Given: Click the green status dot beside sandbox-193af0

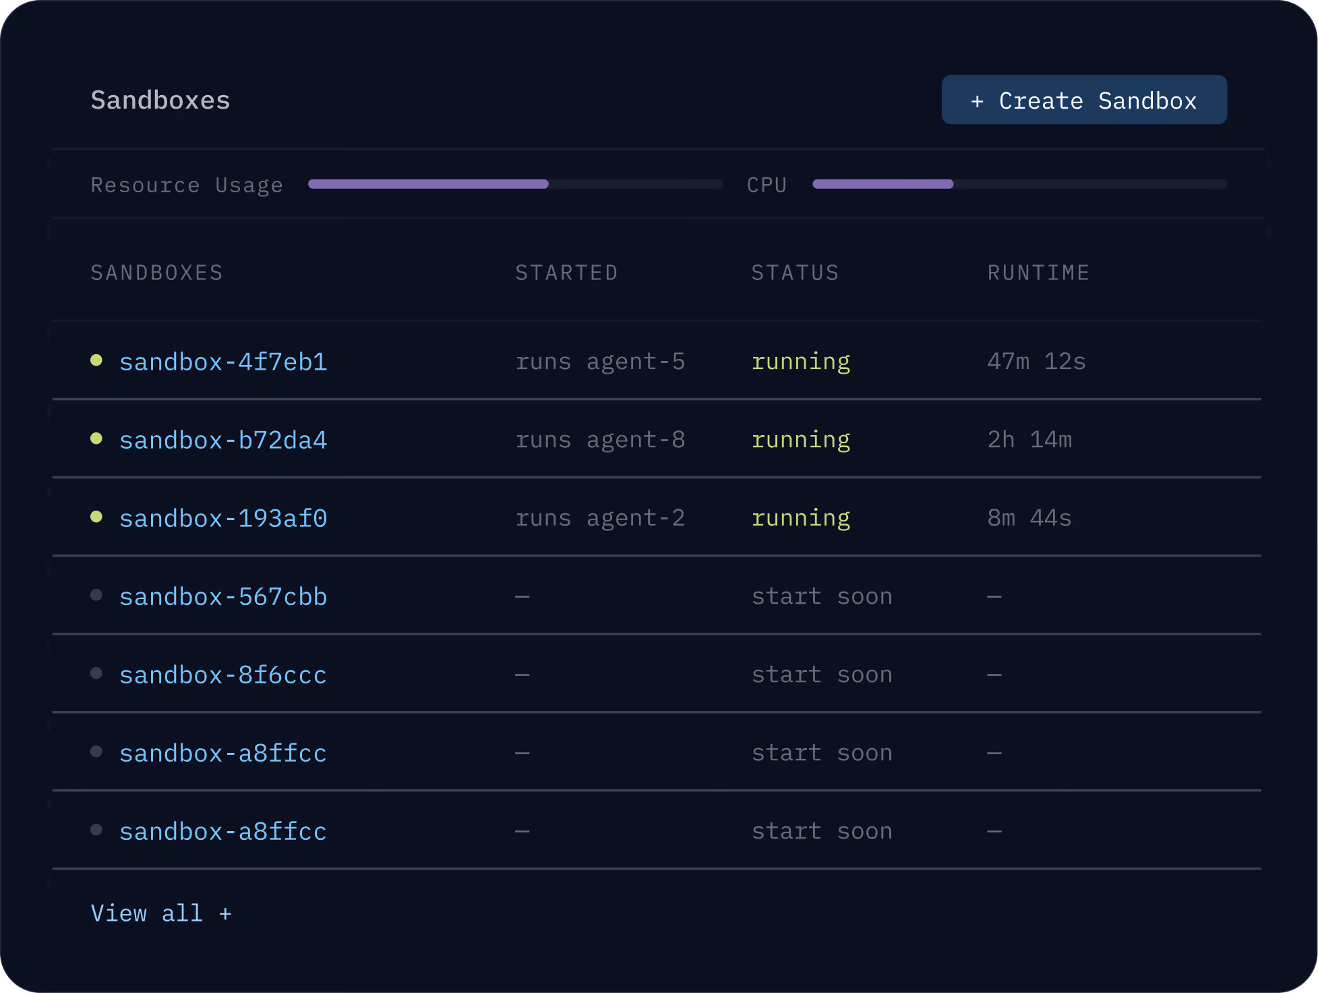Looking at the screenshot, I should tap(96, 517).
